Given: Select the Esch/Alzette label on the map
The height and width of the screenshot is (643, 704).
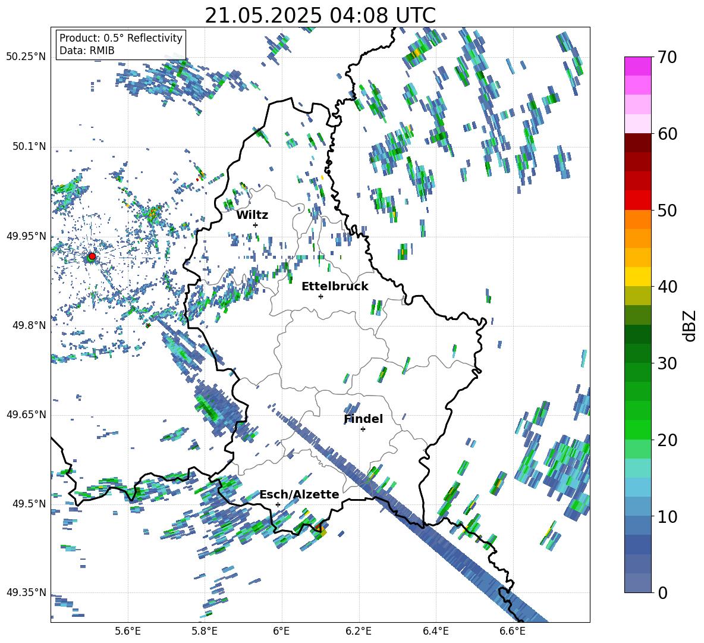Looking at the screenshot, I should click(x=299, y=494).
